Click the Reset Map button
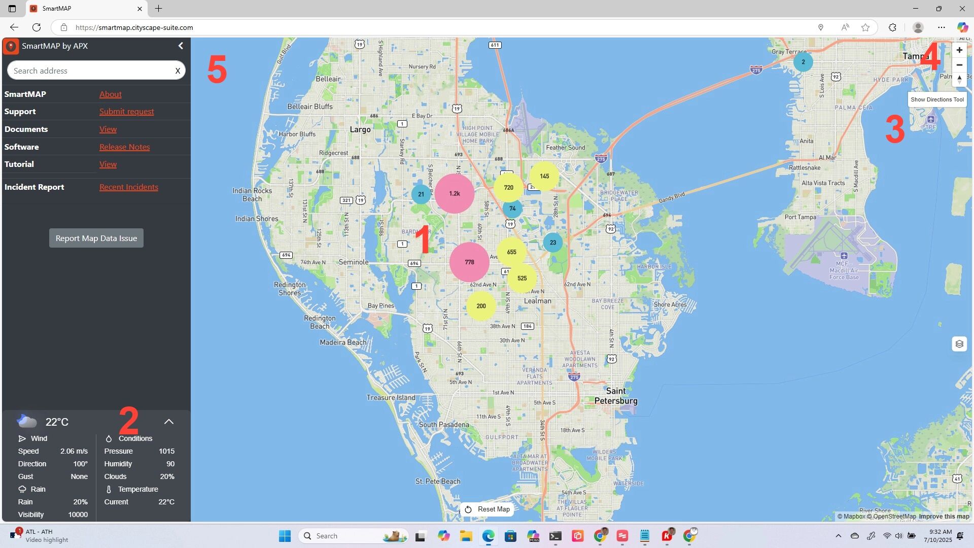Image resolution: width=974 pixels, height=548 pixels. pyautogui.click(x=486, y=509)
